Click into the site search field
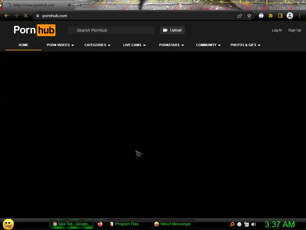Screen dimensions: 306x230 pos(111,30)
